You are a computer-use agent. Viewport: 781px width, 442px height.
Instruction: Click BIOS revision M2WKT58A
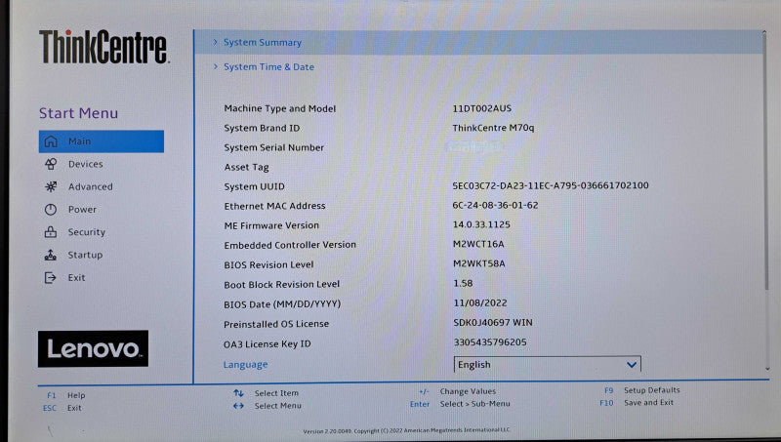point(478,263)
